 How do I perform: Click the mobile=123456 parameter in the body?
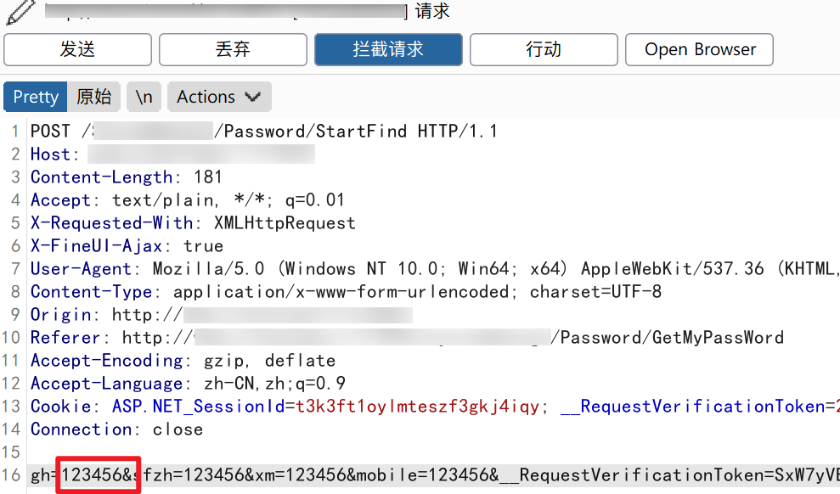point(427,474)
